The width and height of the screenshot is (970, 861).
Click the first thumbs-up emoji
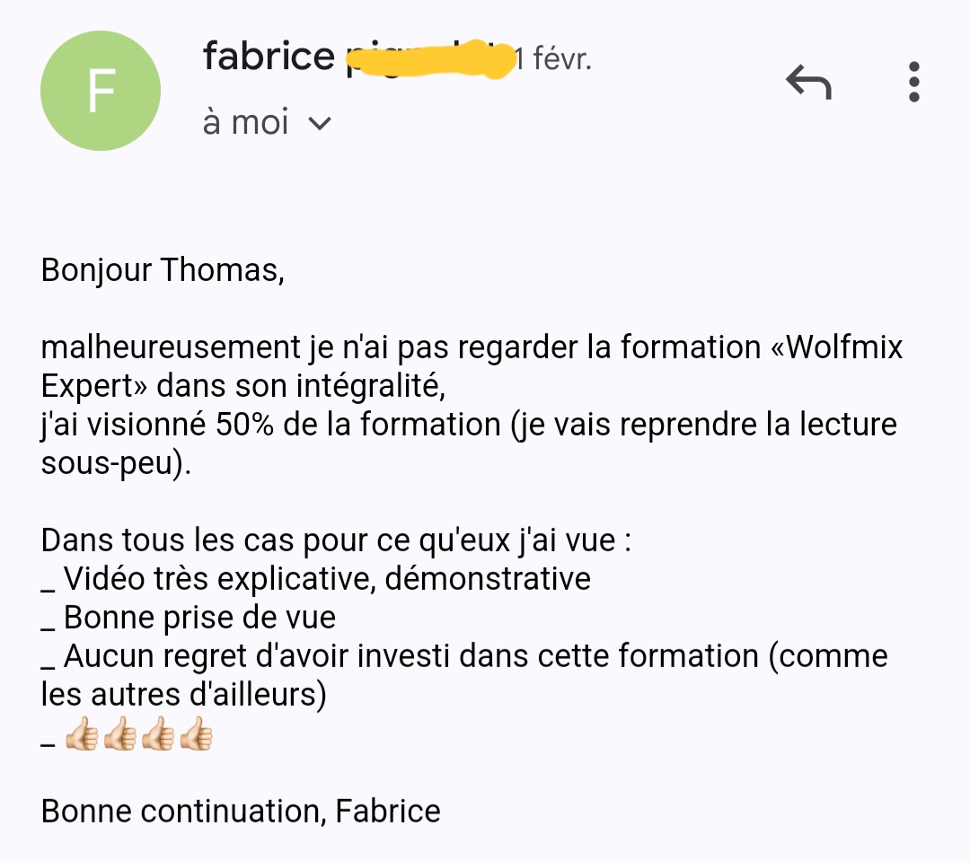coord(80,739)
